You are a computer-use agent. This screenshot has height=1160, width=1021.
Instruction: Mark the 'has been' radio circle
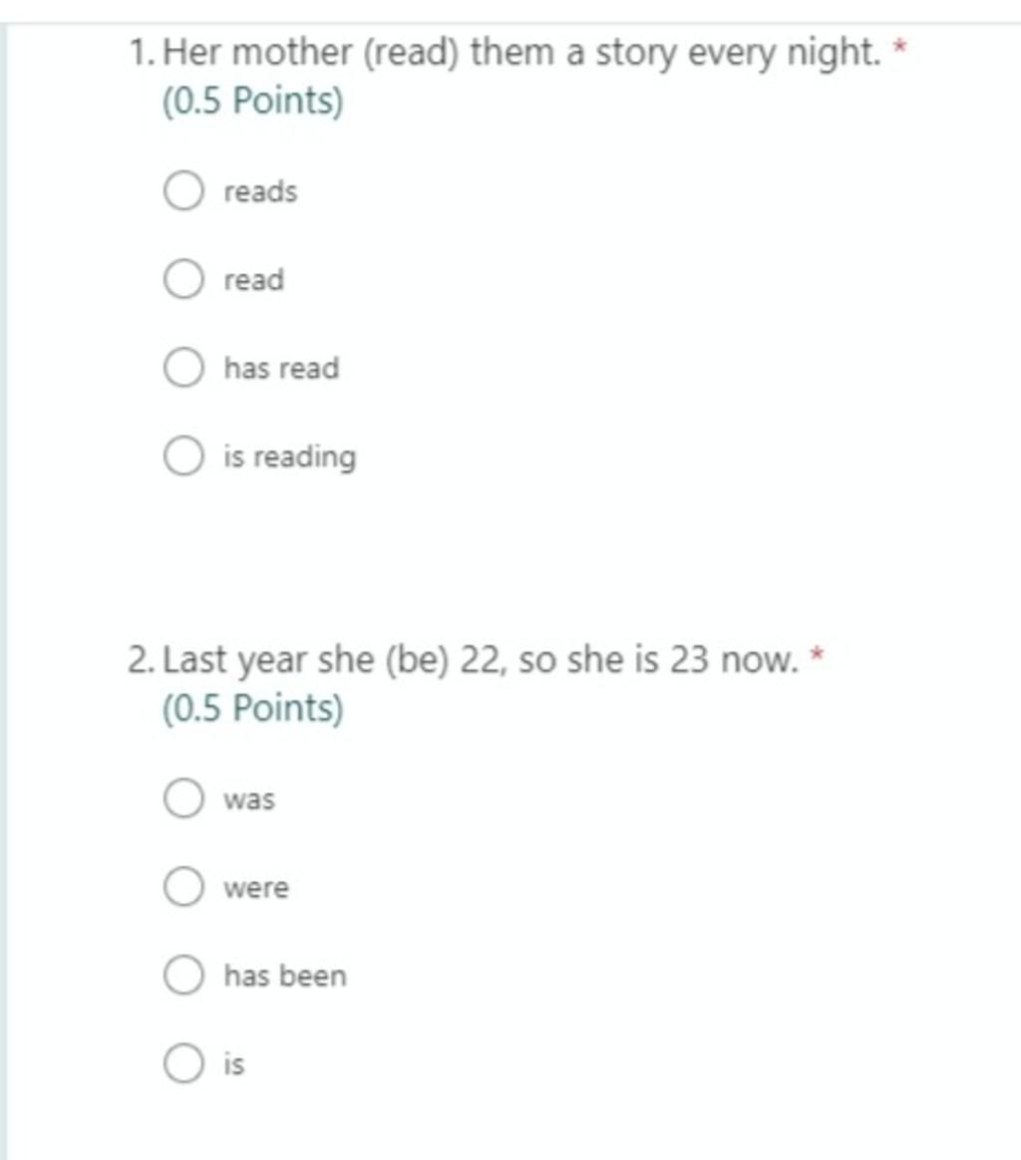pyautogui.click(x=183, y=975)
